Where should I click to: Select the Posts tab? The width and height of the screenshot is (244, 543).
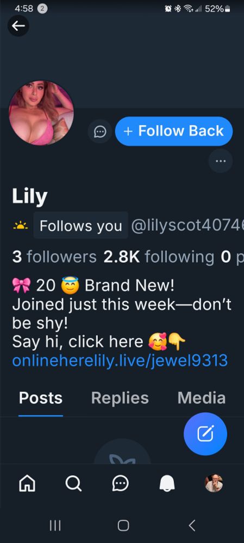pyautogui.click(x=41, y=398)
